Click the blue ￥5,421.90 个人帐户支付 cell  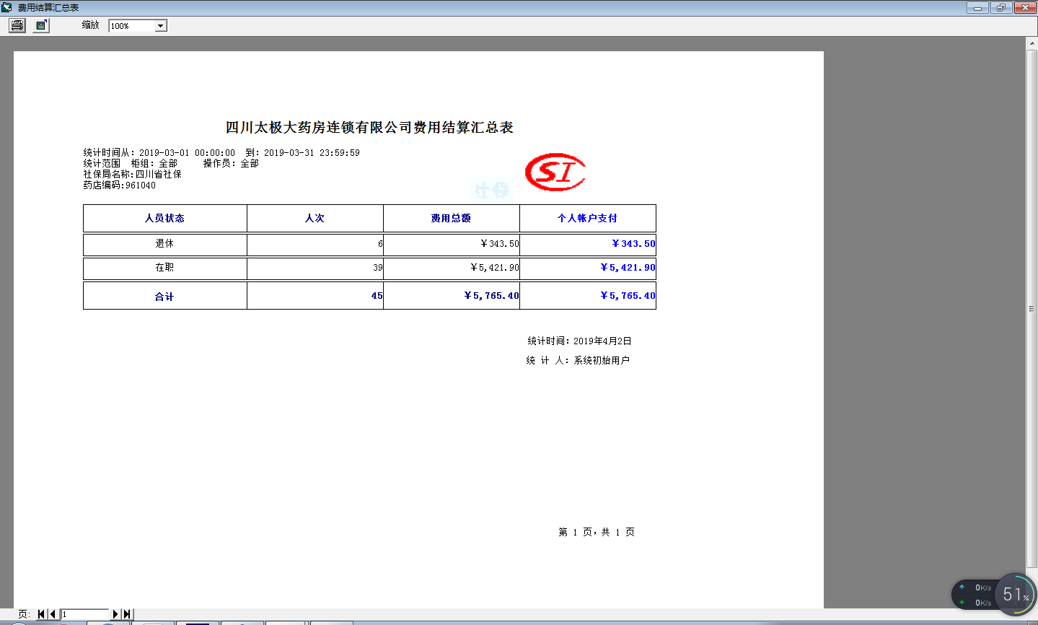tap(588, 268)
